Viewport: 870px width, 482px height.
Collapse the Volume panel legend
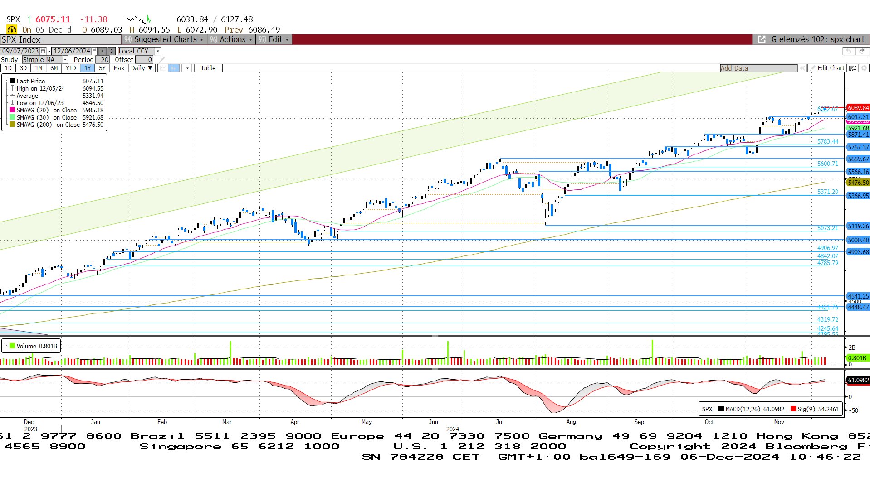tap(6, 346)
